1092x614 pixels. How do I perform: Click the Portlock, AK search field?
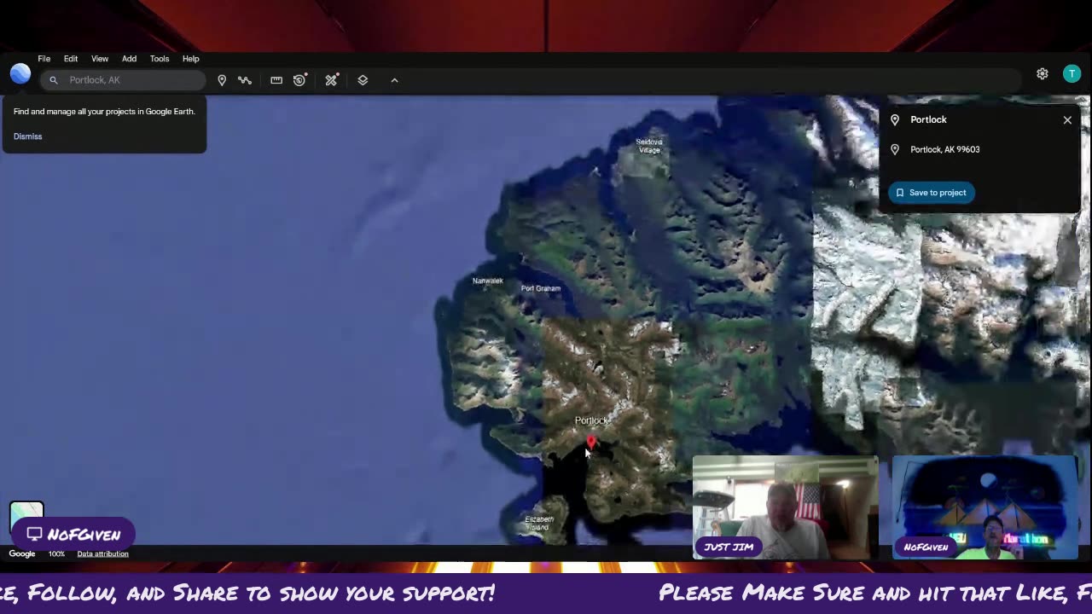(123, 80)
